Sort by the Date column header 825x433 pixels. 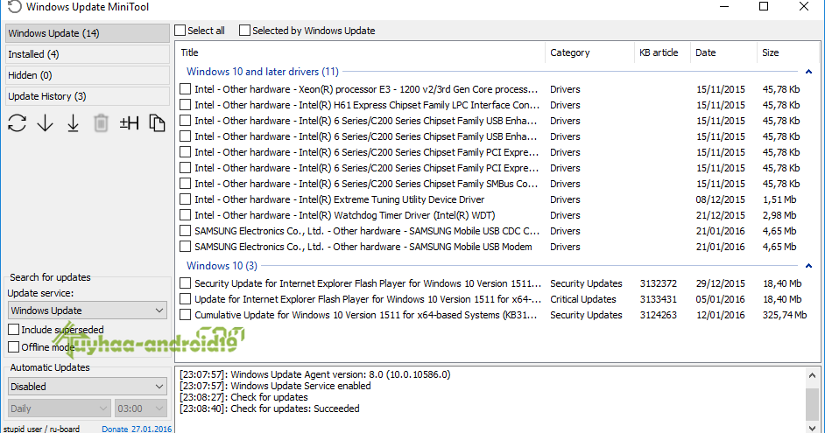723,52
